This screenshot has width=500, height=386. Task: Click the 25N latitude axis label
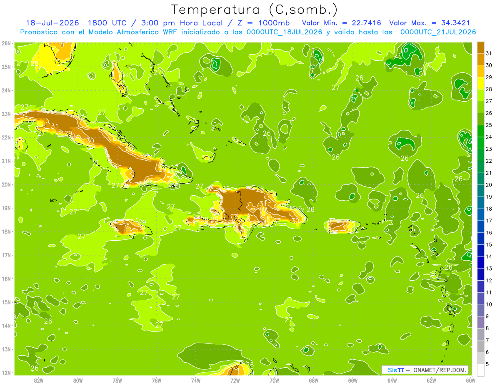click(6, 67)
